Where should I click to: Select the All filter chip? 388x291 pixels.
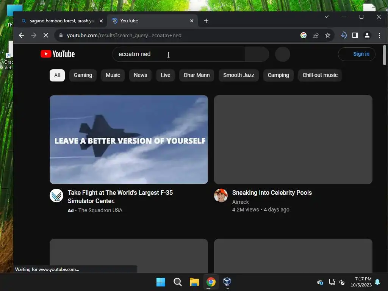tap(57, 75)
